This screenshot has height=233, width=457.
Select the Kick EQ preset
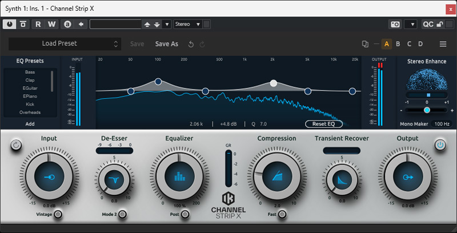coord(30,105)
